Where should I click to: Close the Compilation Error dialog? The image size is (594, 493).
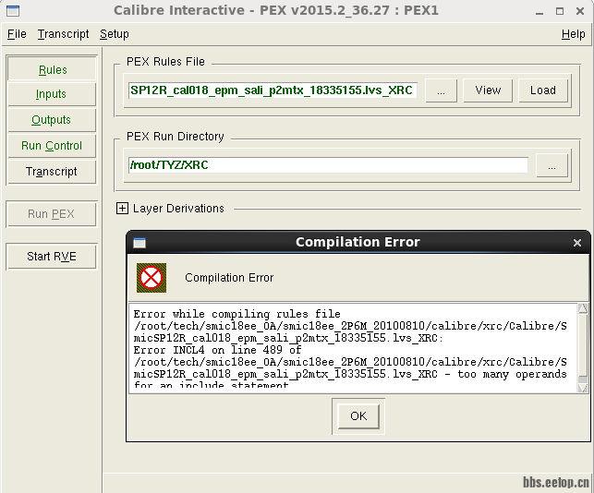(x=577, y=243)
